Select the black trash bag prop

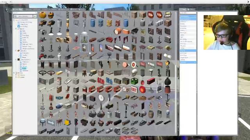[x=168, y=81]
